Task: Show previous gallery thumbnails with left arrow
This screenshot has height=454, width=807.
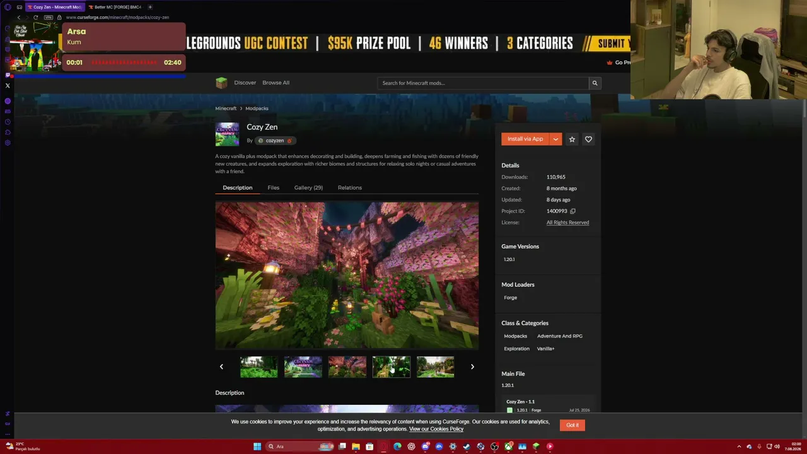Action: pos(221,367)
